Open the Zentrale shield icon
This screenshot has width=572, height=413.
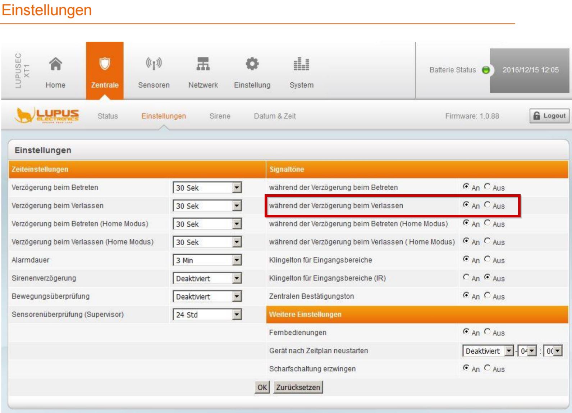coord(105,64)
